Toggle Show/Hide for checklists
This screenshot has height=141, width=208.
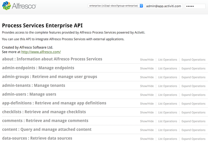(147, 113)
